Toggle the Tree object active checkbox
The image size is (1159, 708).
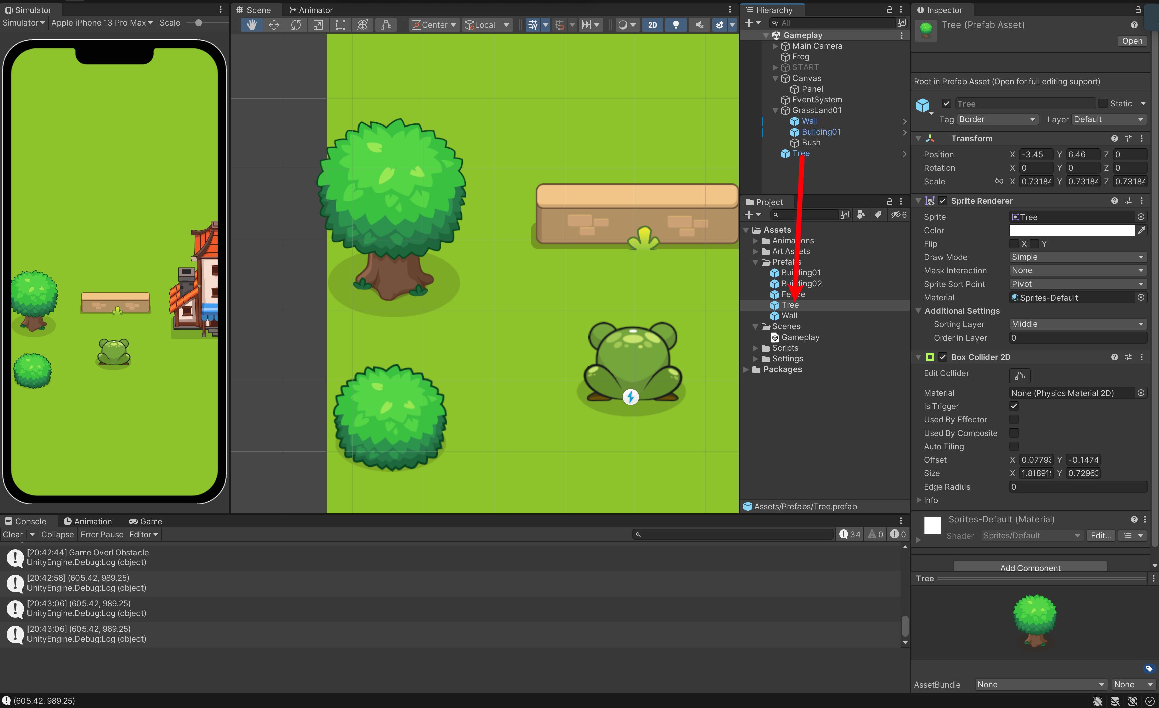tap(947, 104)
